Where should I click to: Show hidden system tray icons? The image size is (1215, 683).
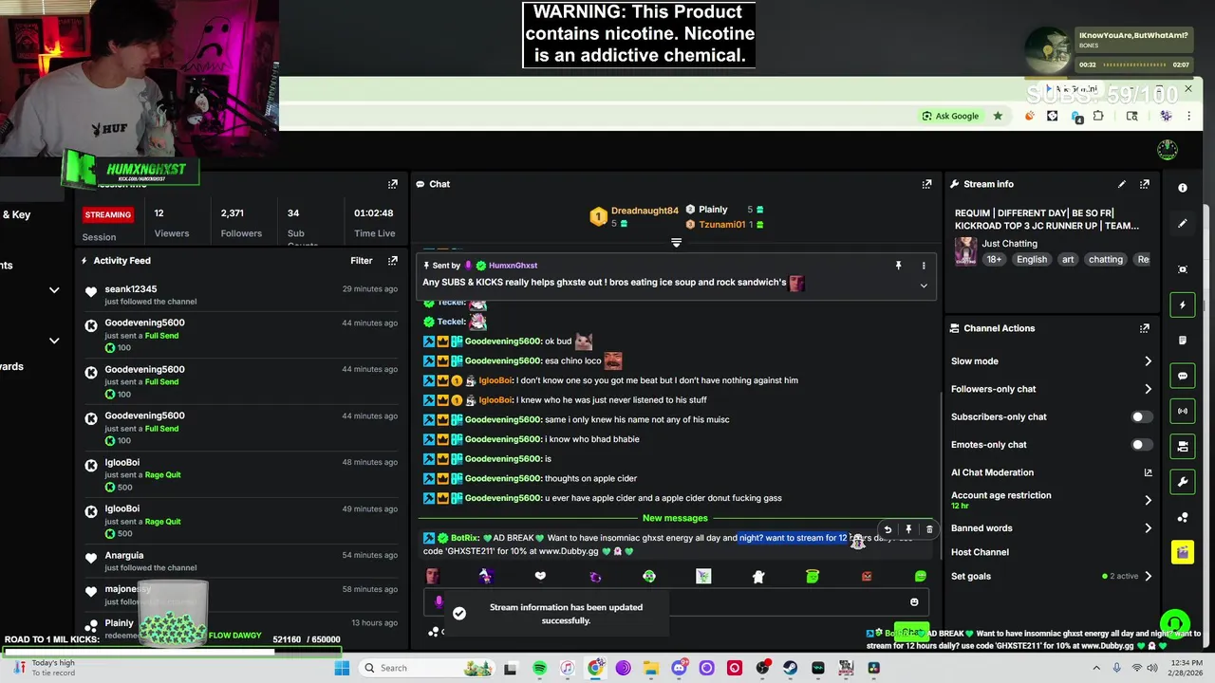[1097, 668]
